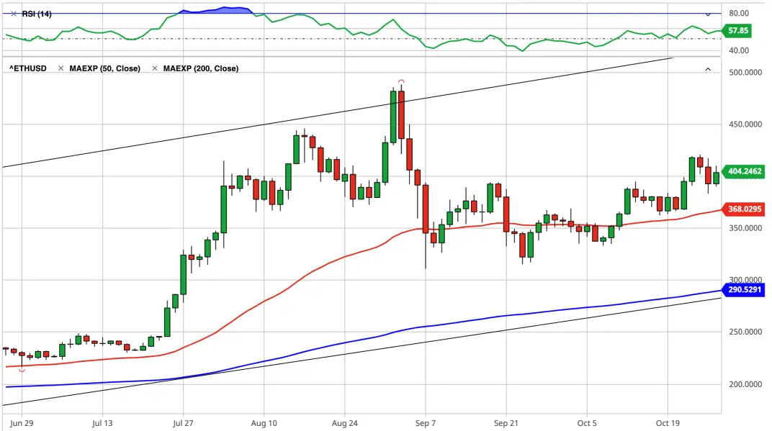Click the Jul 27 date label

[x=183, y=423]
